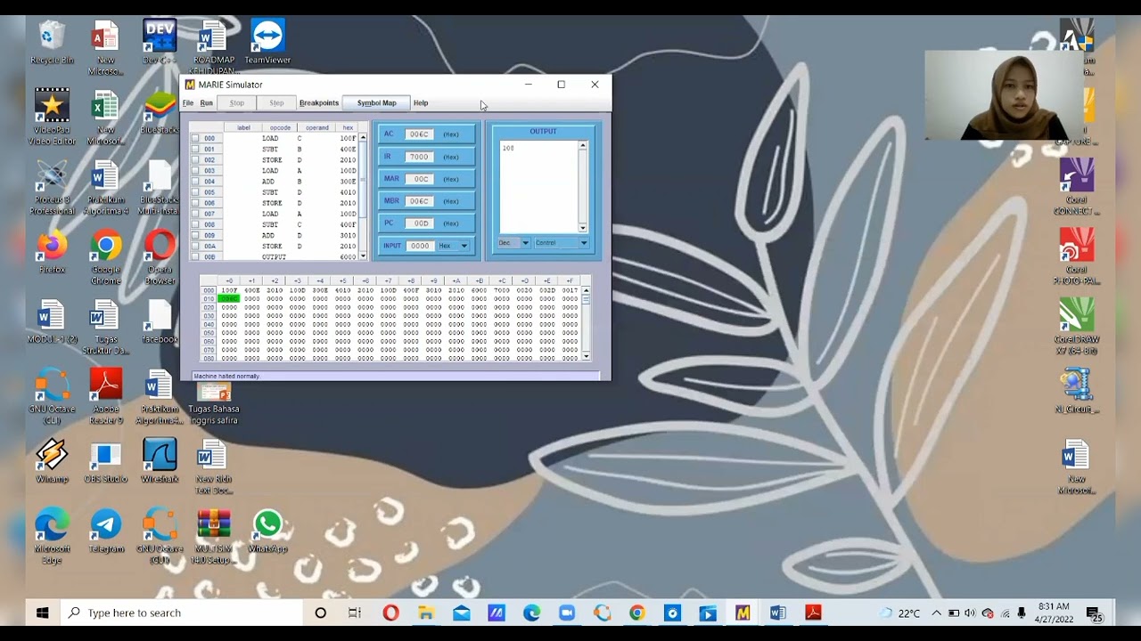Open MULTISIM 14.0 Setup archive icon
This screenshot has width=1141, height=641.
coord(213,537)
